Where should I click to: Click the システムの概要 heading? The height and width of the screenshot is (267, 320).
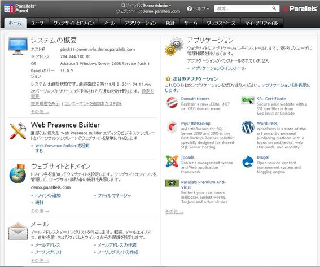tap(54, 40)
